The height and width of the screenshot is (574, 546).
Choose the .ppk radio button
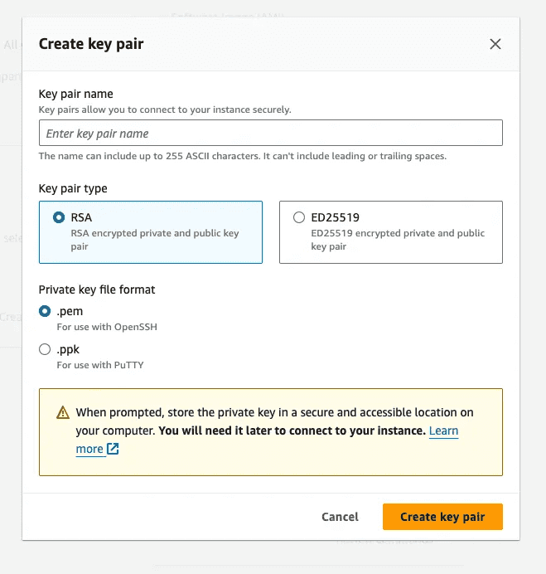45,349
